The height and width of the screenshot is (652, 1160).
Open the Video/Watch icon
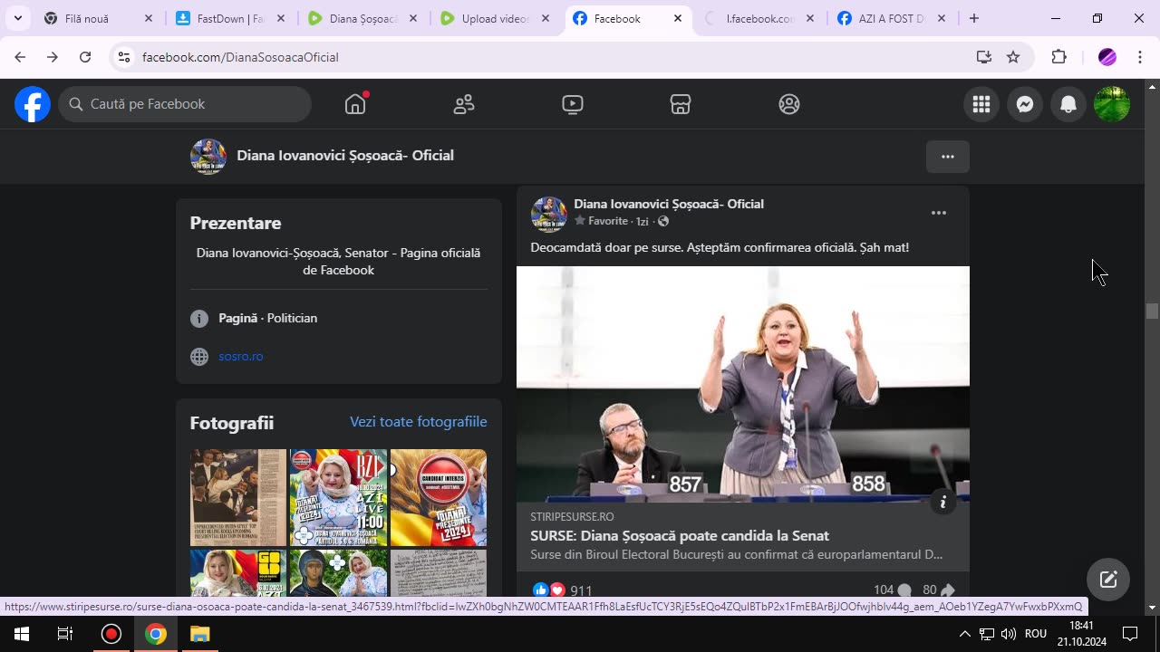(x=572, y=104)
